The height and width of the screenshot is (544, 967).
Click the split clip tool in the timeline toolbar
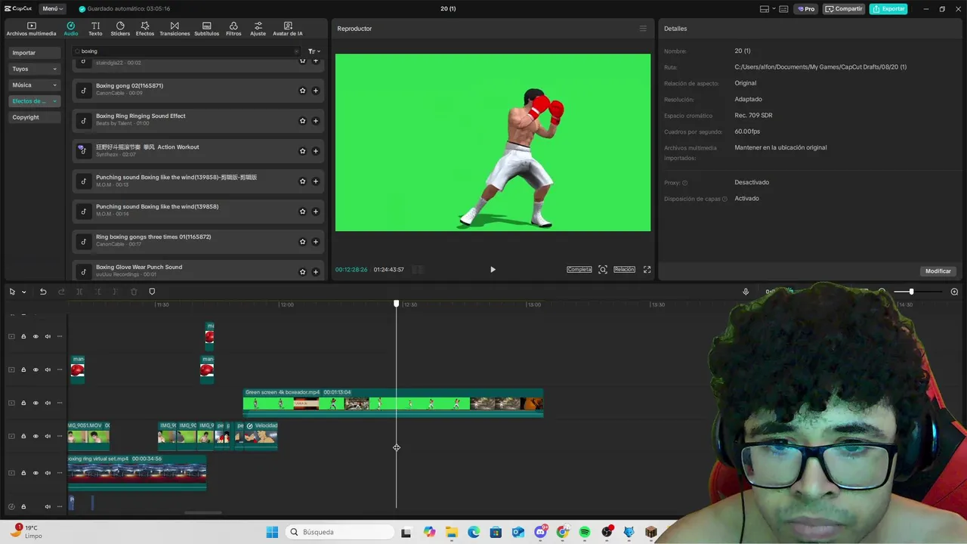click(79, 292)
